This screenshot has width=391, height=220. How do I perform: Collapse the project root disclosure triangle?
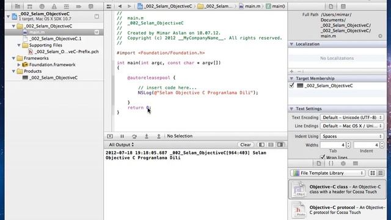pyautogui.click(x=8, y=16)
